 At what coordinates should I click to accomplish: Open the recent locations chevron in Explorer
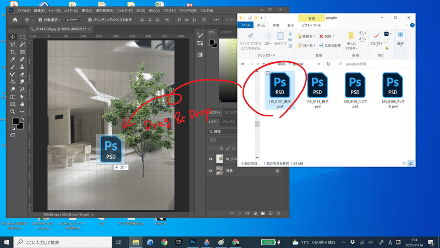257,64
